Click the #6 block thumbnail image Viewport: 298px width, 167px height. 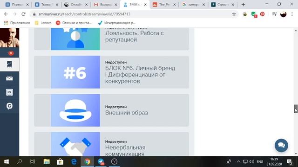click(75, 72)
